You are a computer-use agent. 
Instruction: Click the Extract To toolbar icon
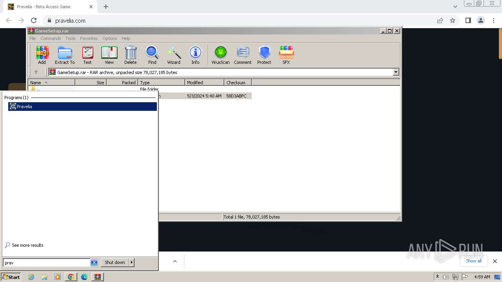(65, 55)
